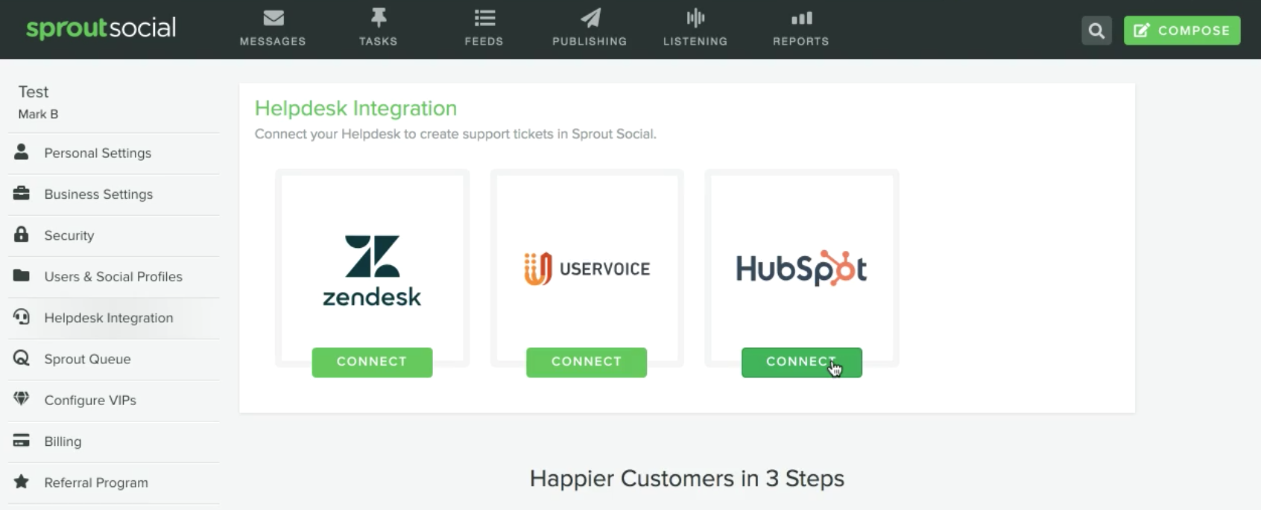Select Helpdesk Integration in sidebar

click(114, 318)
